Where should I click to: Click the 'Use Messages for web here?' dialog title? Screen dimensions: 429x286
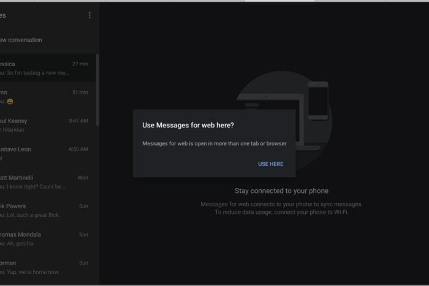[x=188, y=125]
